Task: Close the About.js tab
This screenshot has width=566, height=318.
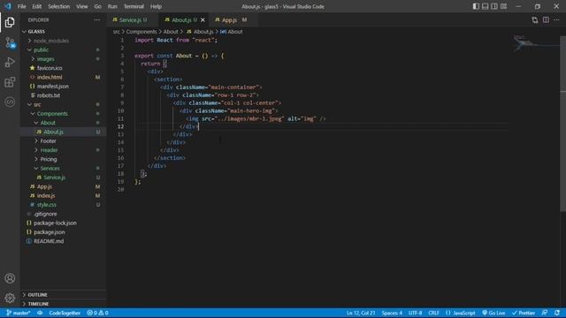Action: point(203,19)
